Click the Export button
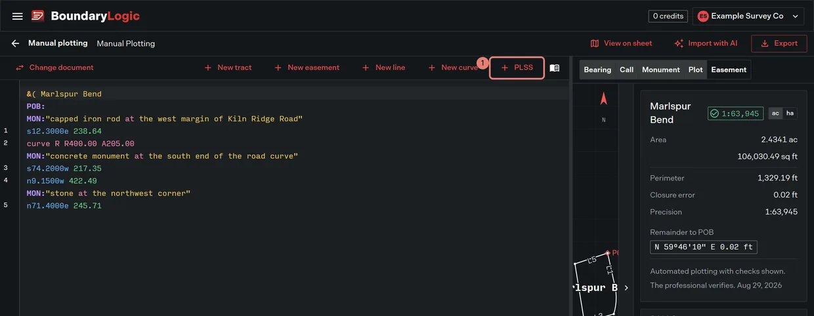 779,43
